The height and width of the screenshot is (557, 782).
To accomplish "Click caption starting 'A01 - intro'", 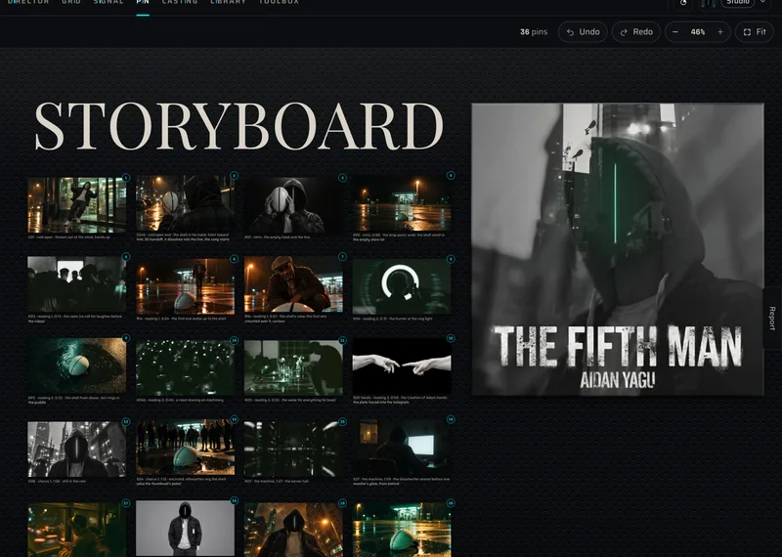I will click(x=278, y=237).
